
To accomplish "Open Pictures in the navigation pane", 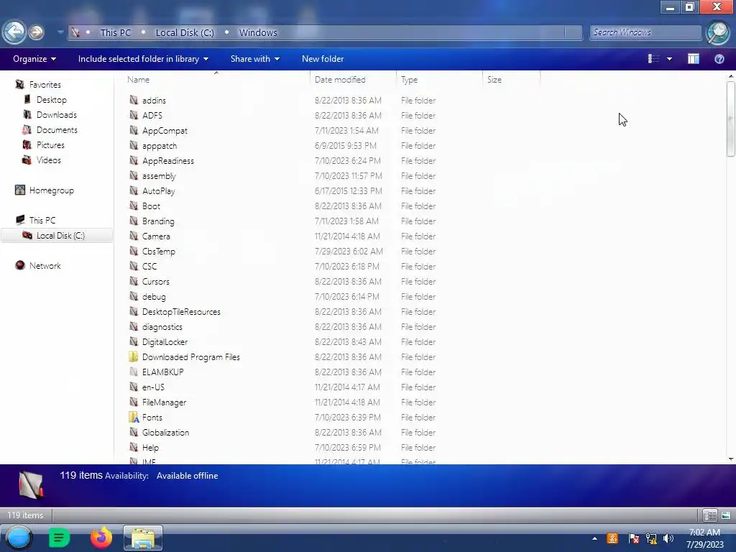I will click(50, 145).
